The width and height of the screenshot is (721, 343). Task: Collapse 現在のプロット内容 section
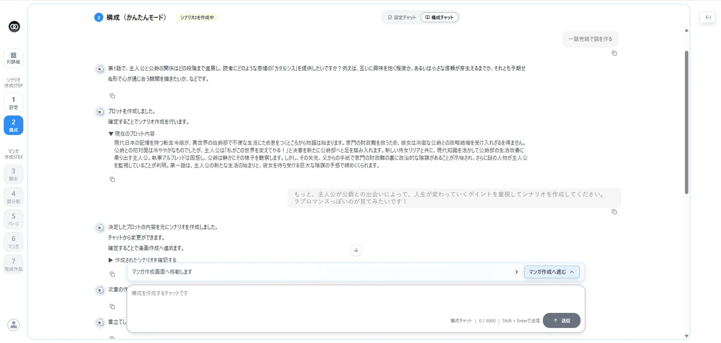click(132, 134)
